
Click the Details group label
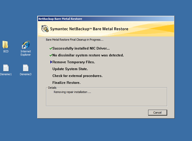coord(52,88)
